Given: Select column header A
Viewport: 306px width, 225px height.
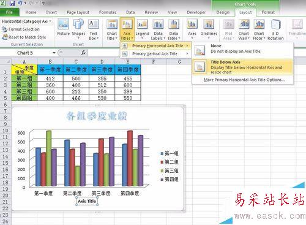Looking at the screenshot, I should (x=24, y=61).
